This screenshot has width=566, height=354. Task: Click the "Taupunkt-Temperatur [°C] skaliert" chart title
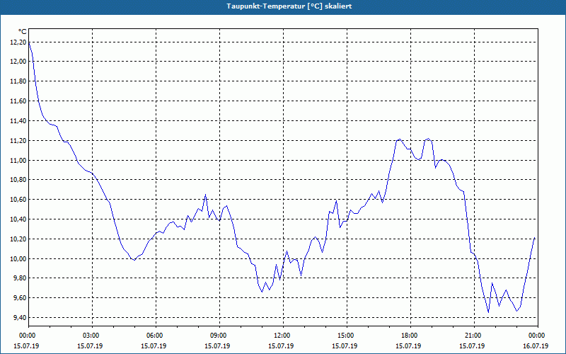coord(289,6)
